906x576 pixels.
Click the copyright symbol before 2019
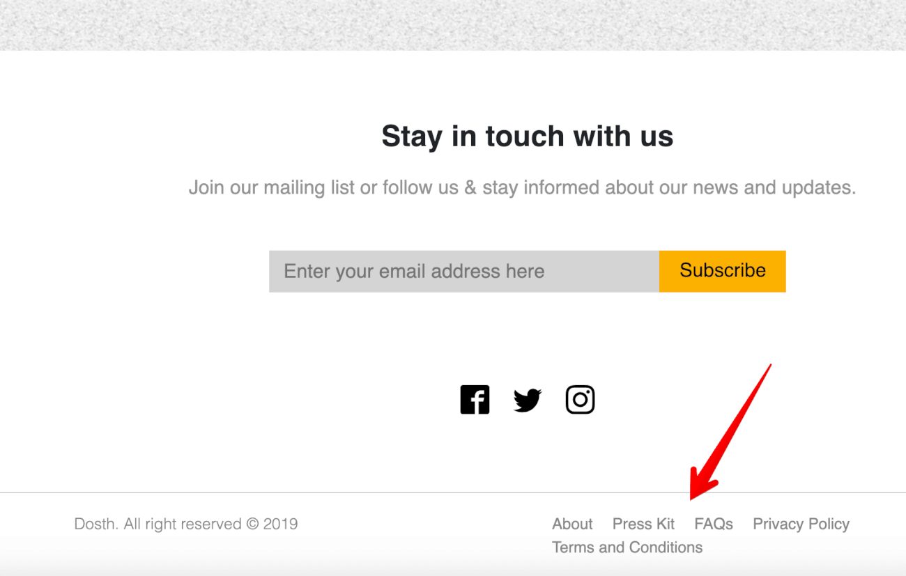pos(252,524)
